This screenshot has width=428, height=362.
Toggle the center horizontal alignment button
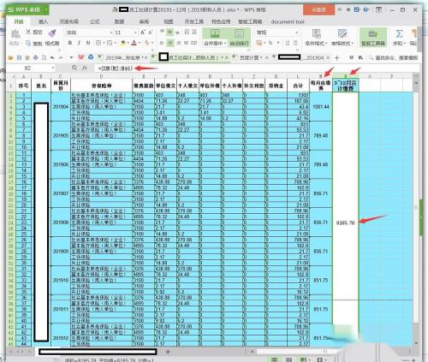[170, 43]
